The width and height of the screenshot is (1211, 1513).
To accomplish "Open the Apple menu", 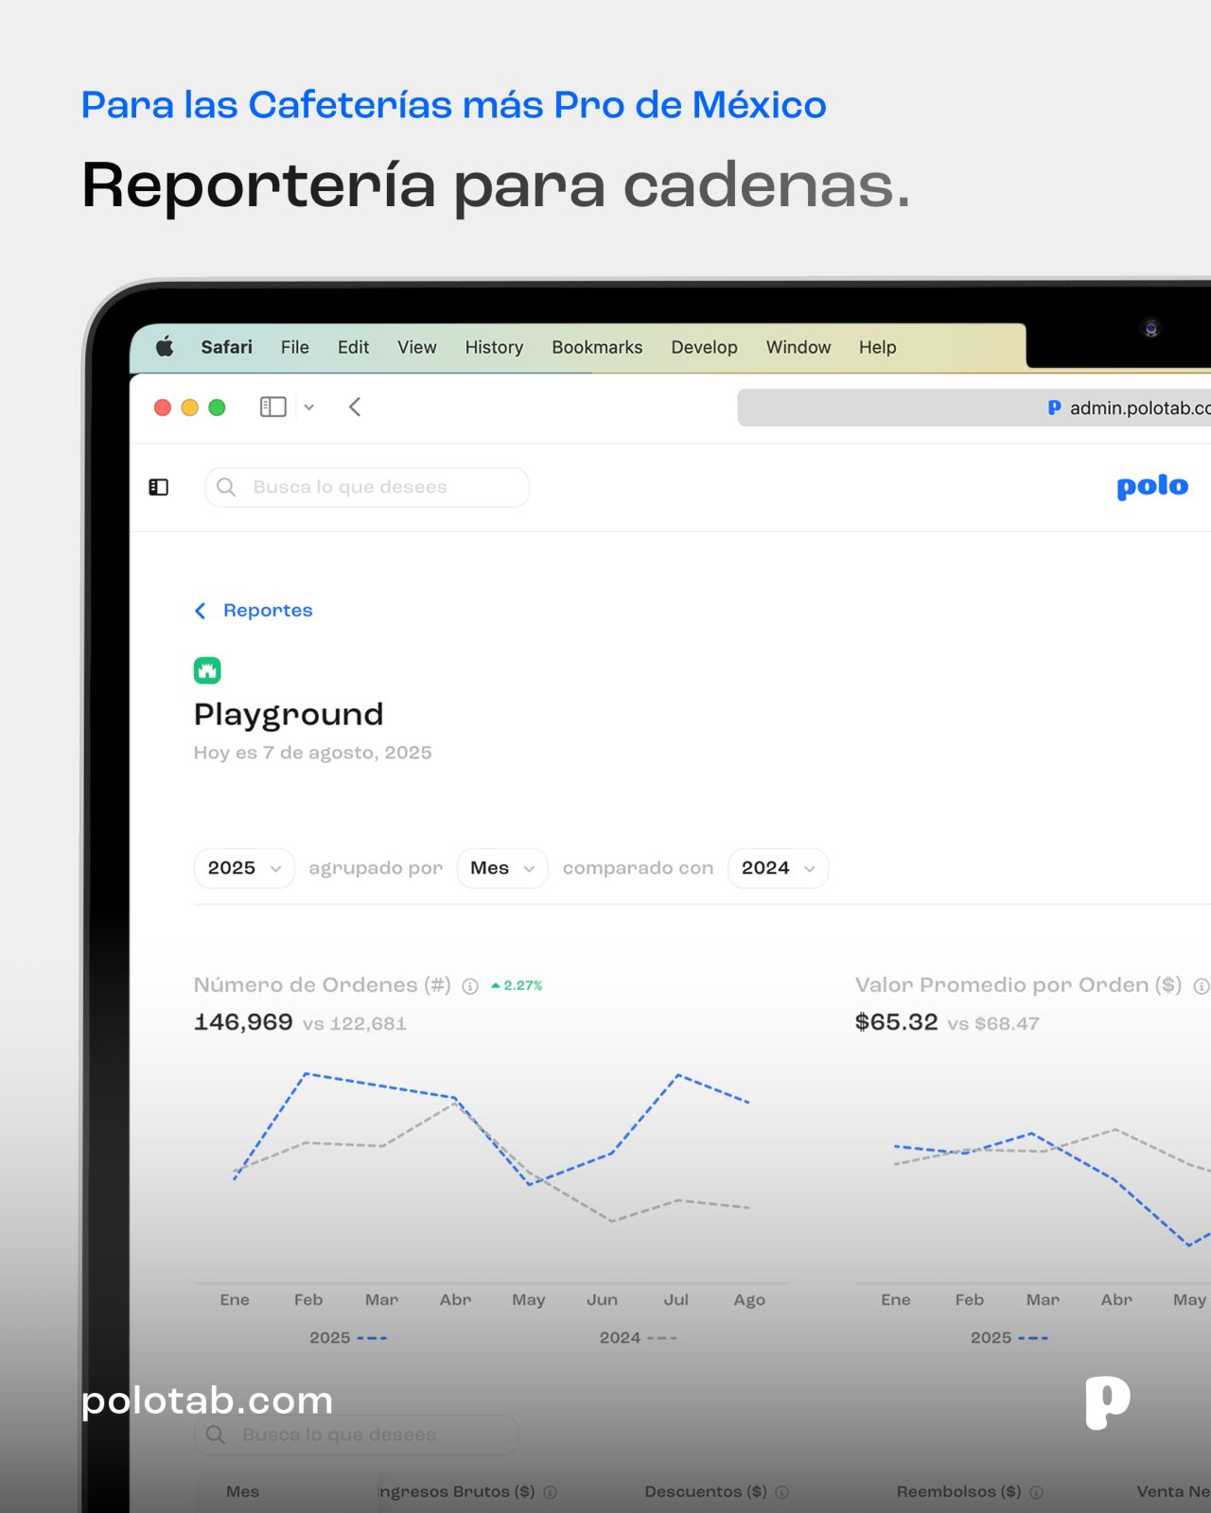I will (x=165, y=347).
